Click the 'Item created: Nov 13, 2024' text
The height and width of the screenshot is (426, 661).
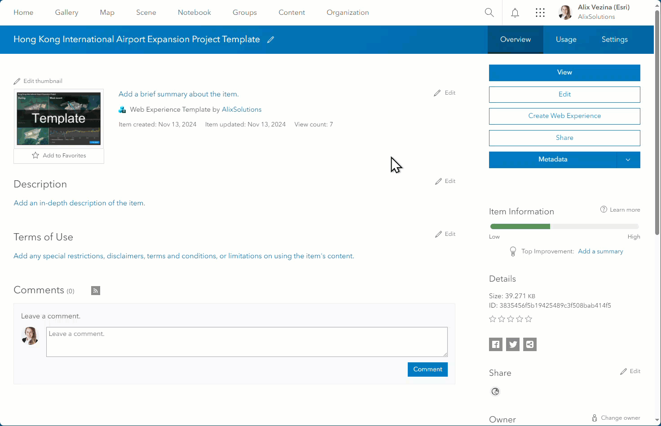(x=158, y=125)
